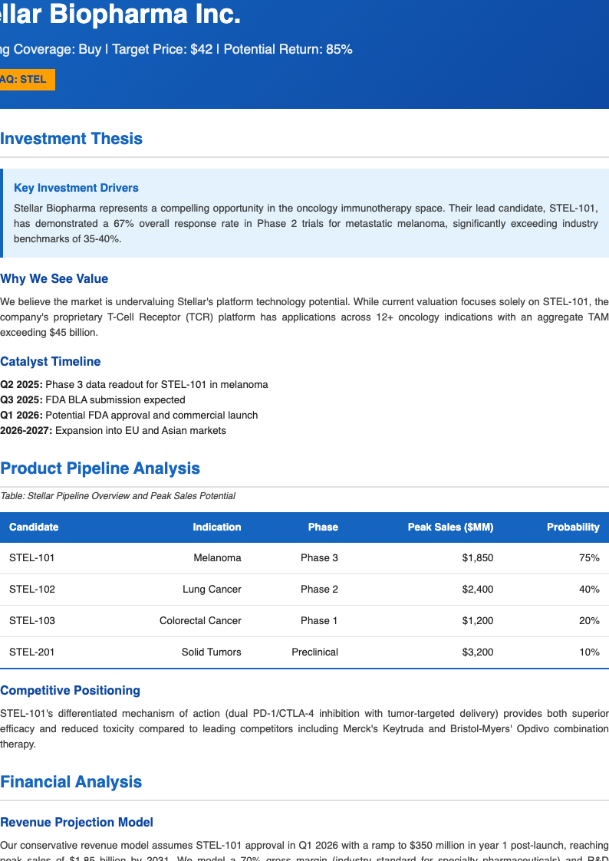Click the 2026-2027 expansion line
This screenshot has height=861, width=609.
point(113,431)
